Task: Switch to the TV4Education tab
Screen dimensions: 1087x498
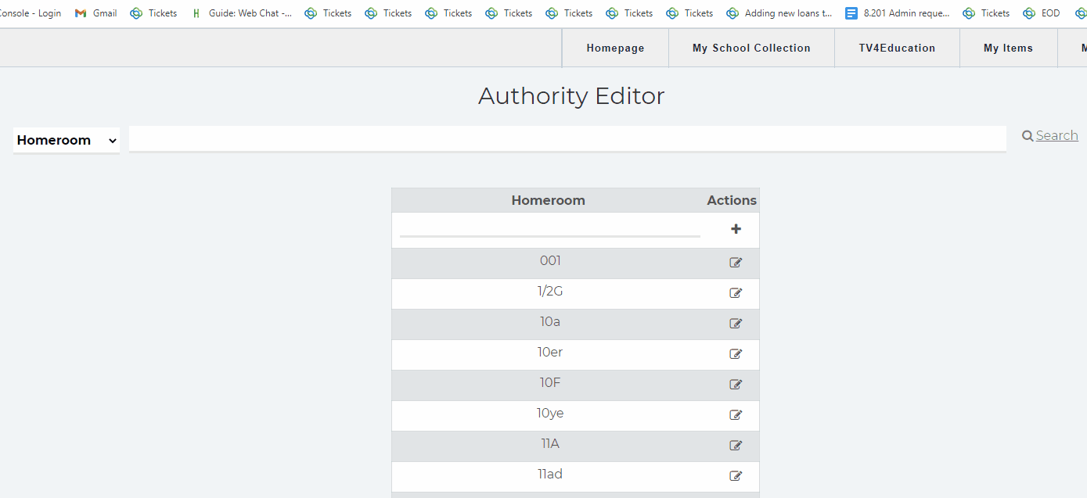Action: coord(897,48)
